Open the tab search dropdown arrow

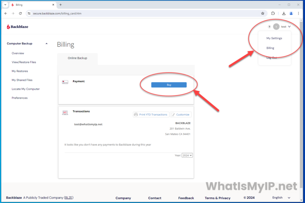point(5,5)
